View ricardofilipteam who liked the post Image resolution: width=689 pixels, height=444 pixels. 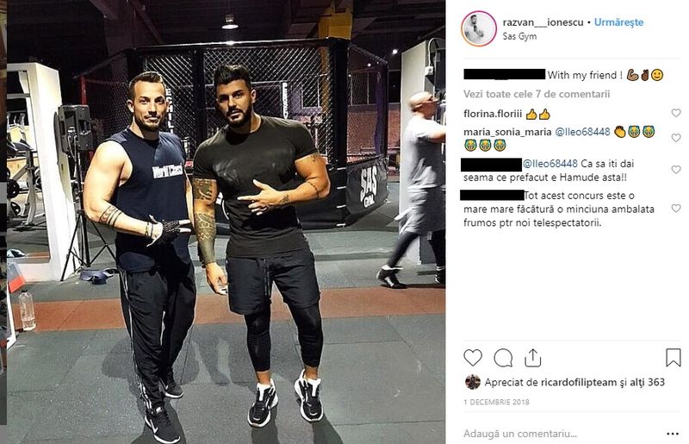(579, 383)
